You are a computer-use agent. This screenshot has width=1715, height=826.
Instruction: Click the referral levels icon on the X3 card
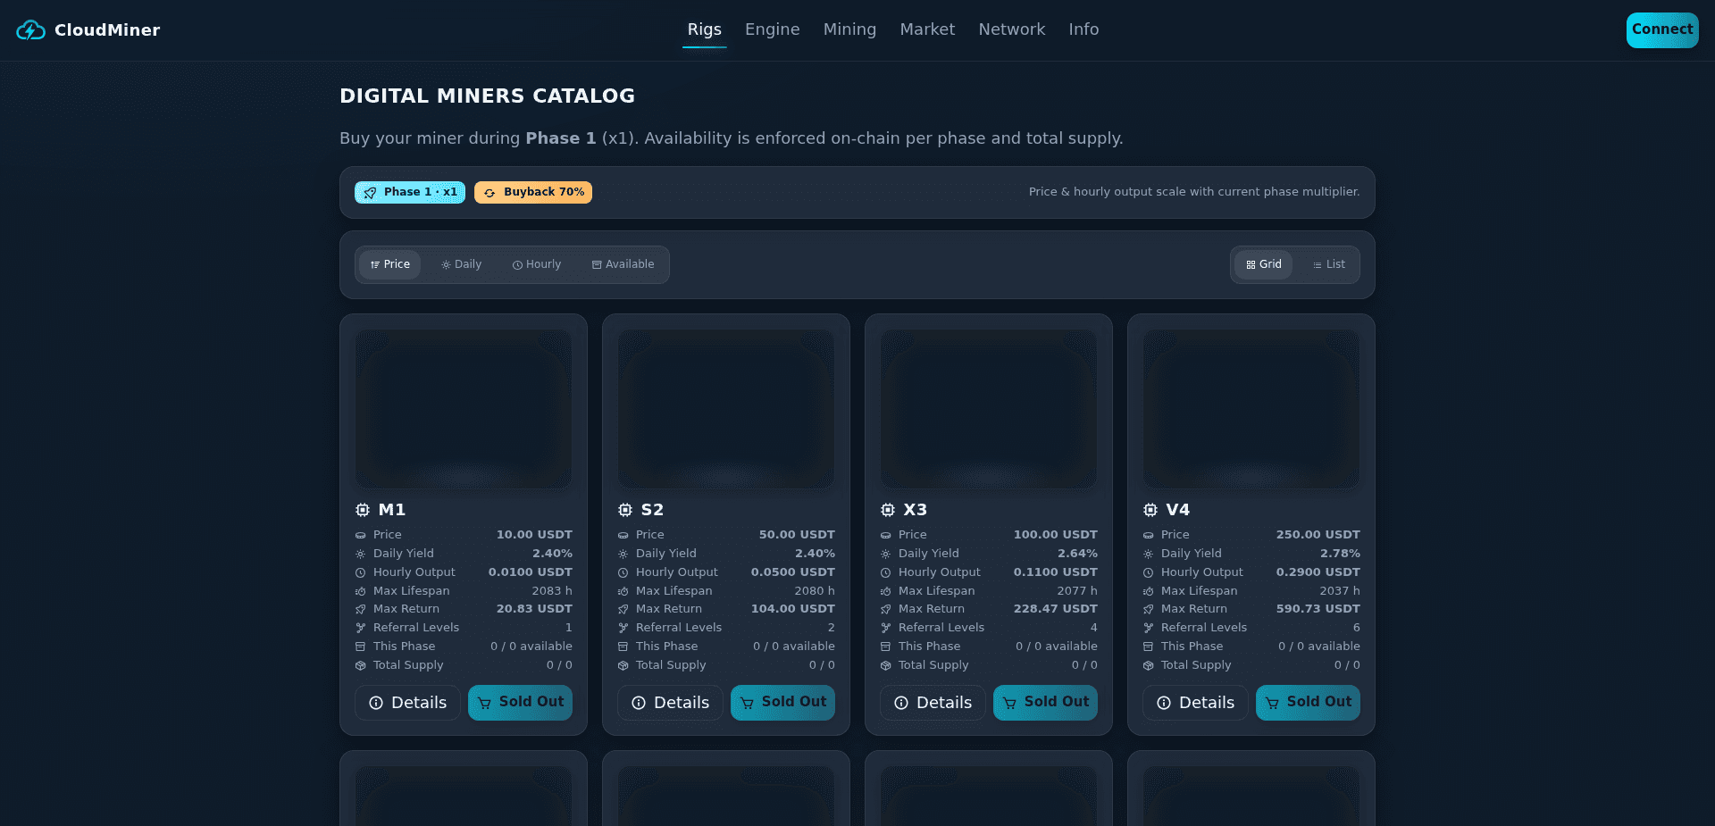click(884, 627)
